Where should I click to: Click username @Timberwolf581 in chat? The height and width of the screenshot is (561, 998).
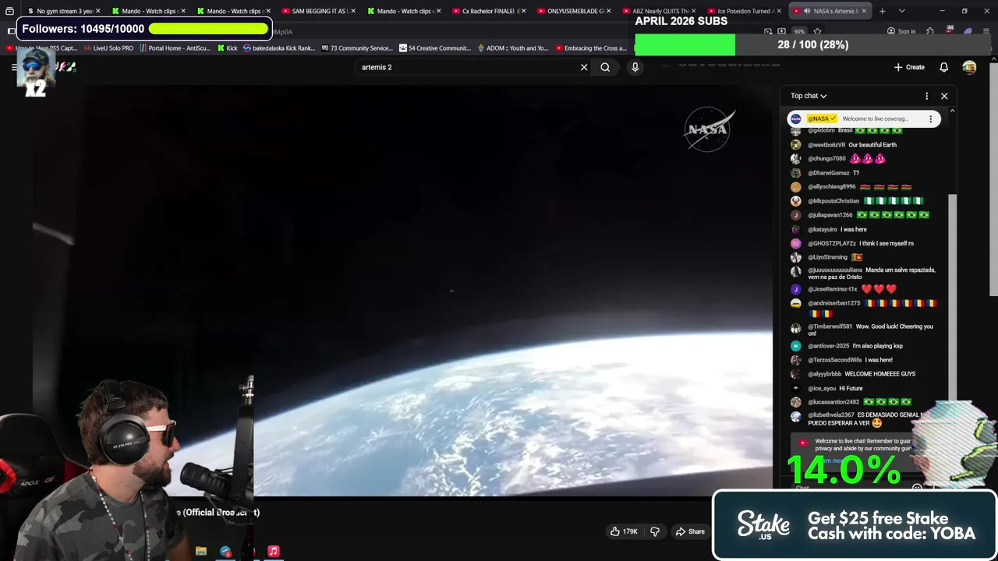pyautogui.click(x=830, y=326)
